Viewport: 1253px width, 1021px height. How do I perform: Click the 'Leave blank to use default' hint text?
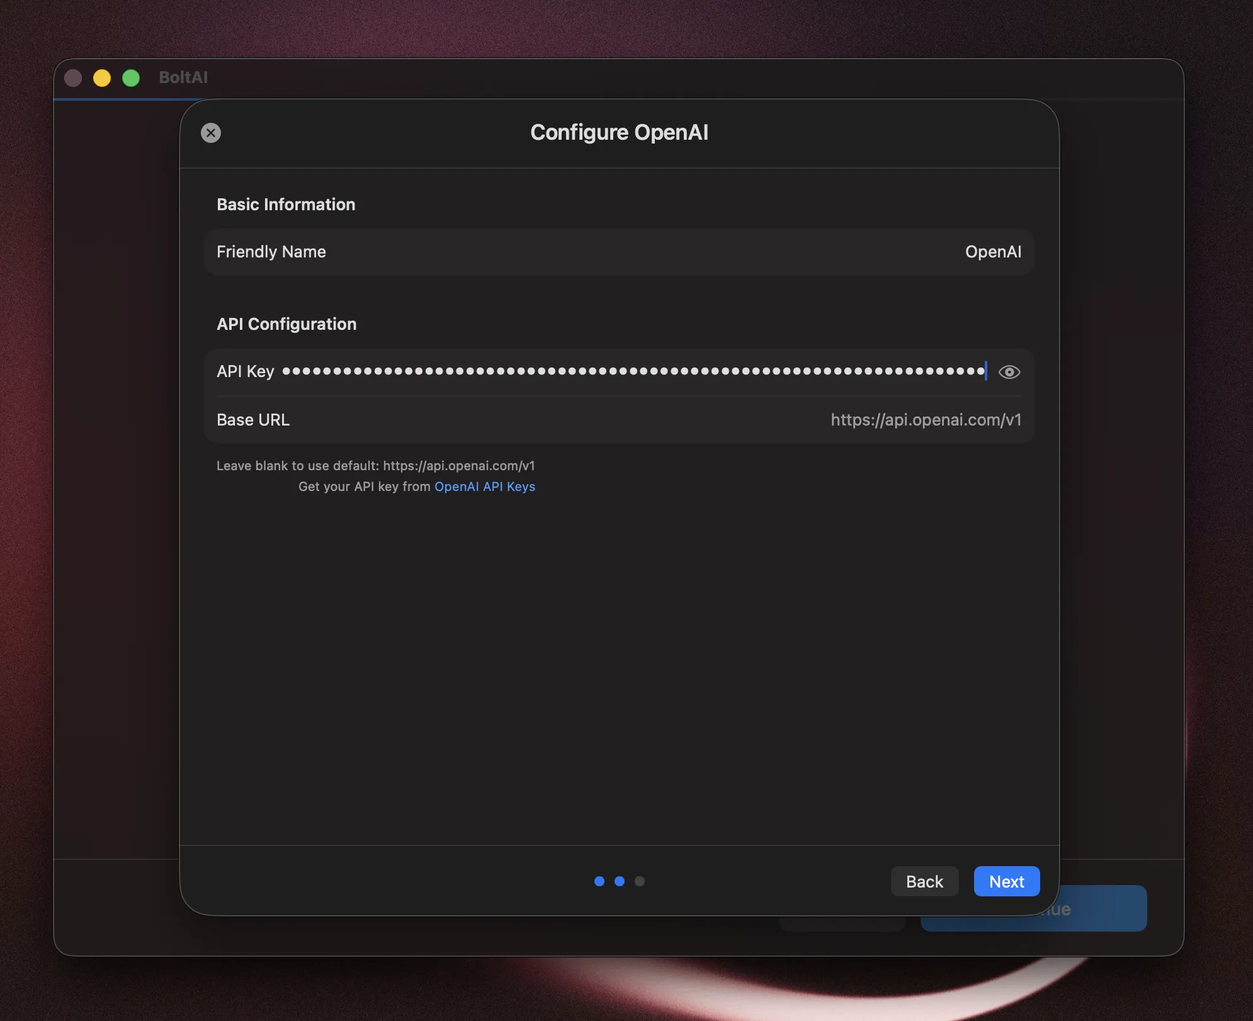click(x=376, y=466)
